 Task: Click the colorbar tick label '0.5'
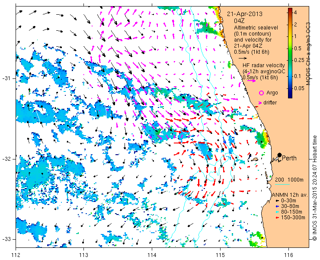pos(297,49)
